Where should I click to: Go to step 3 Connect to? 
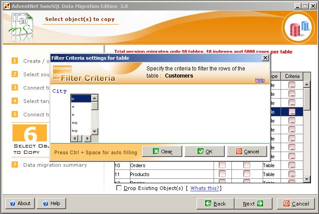pyautogui.click(x=30, y=88)
